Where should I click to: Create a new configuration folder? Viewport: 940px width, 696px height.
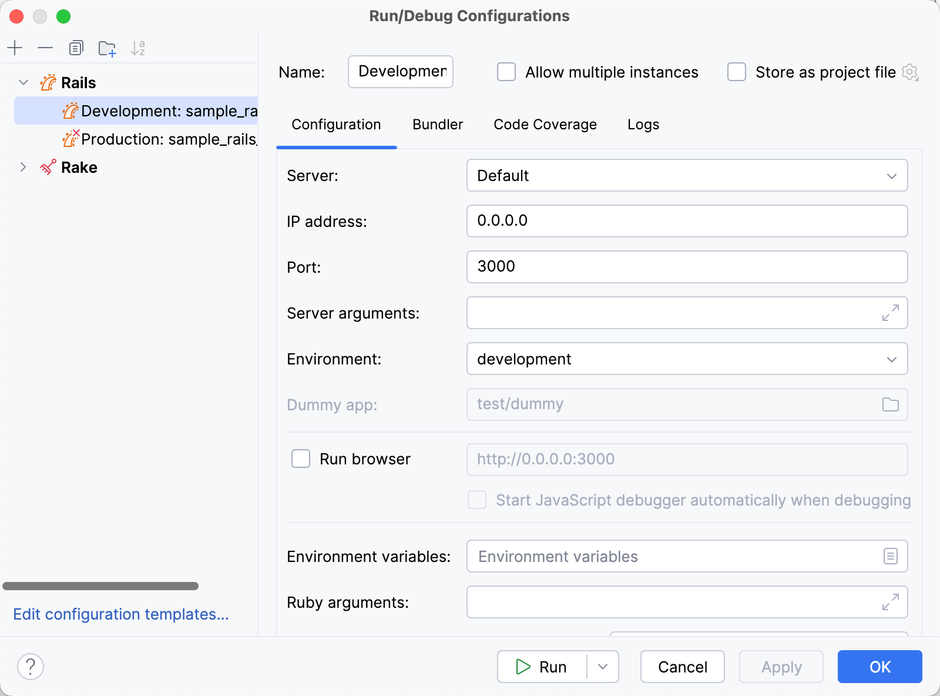[x=107, y=48]
